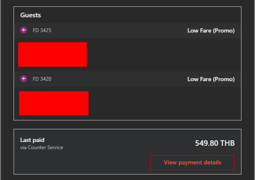Click Low Fare (Promo) label for FD 3420
The height and width of the screenshot is (180, 255).
pos(211,79)
